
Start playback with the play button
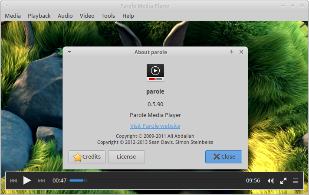point(27,180)
